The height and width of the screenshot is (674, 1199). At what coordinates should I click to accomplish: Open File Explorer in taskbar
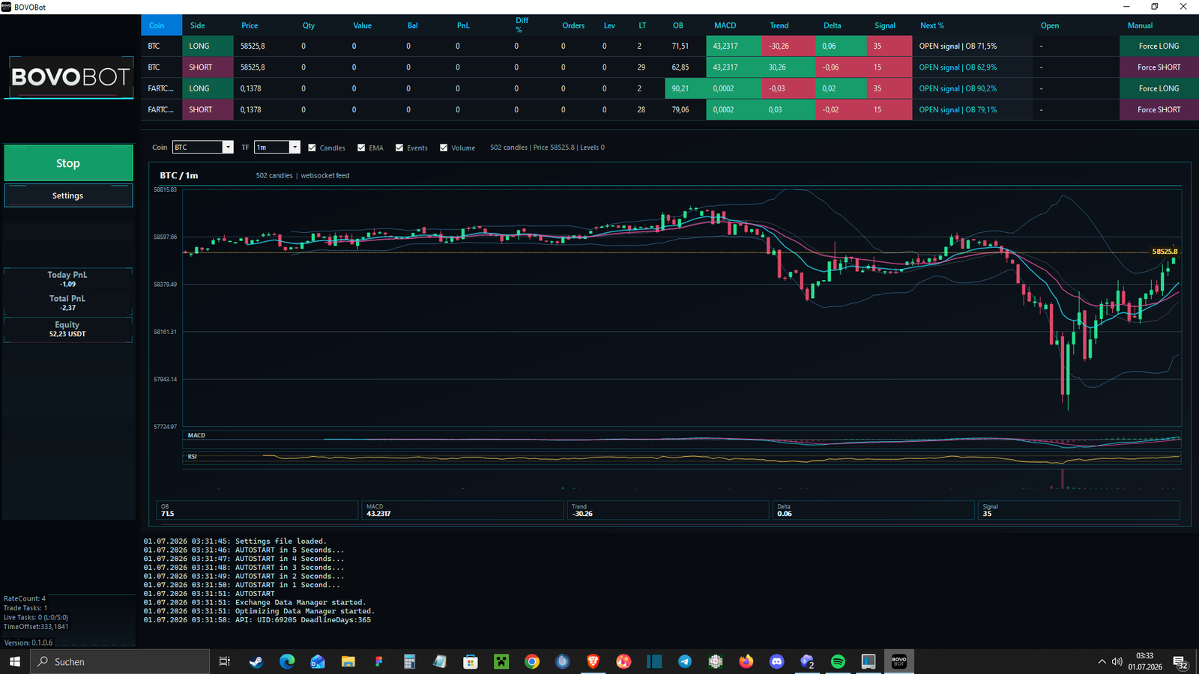click(348, 662)
